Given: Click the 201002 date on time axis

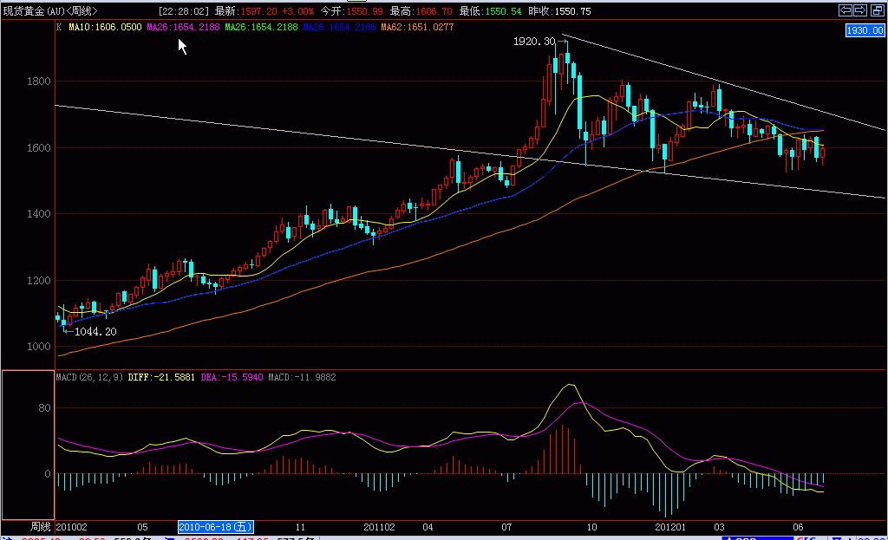Looking at the screenshot, I should coord(72,527).
